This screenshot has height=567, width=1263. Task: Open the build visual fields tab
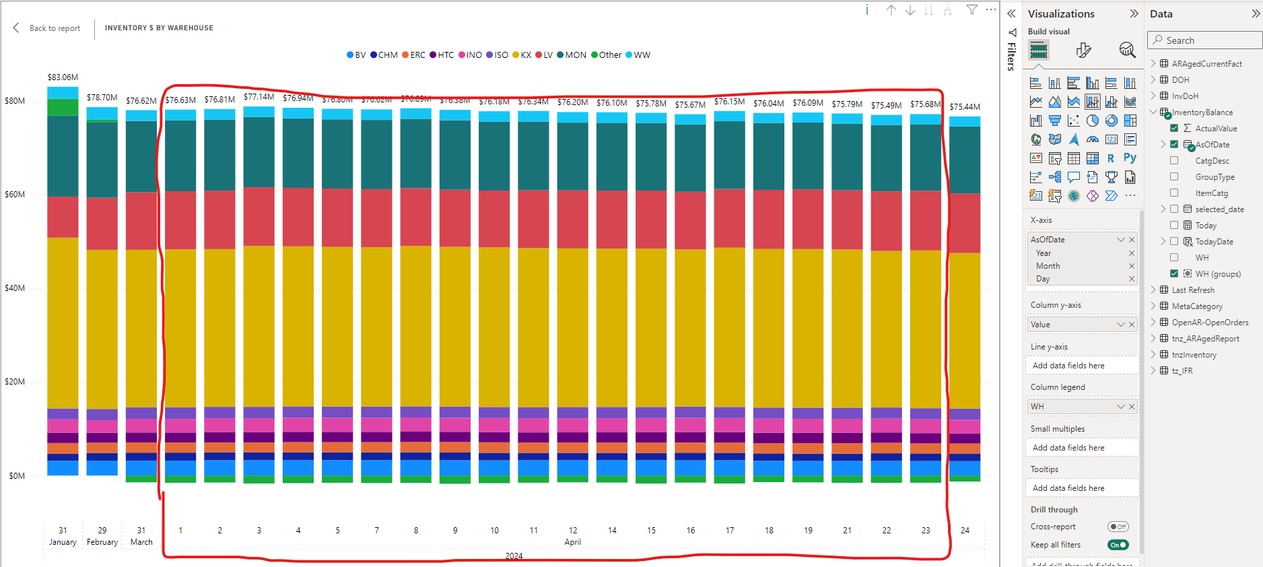[1039, 50]
